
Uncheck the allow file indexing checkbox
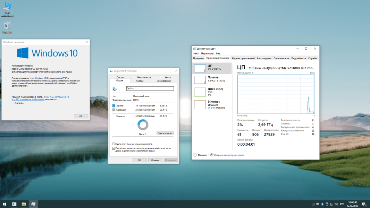pos(113,148)
